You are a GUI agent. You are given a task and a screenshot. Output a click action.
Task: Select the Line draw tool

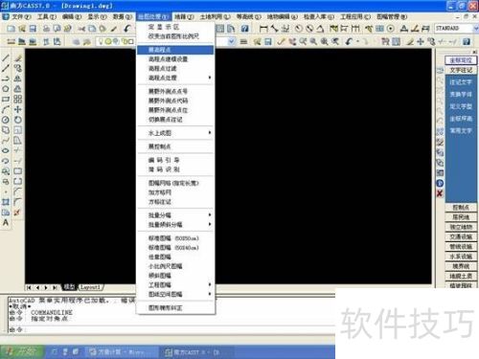point(6,58)
